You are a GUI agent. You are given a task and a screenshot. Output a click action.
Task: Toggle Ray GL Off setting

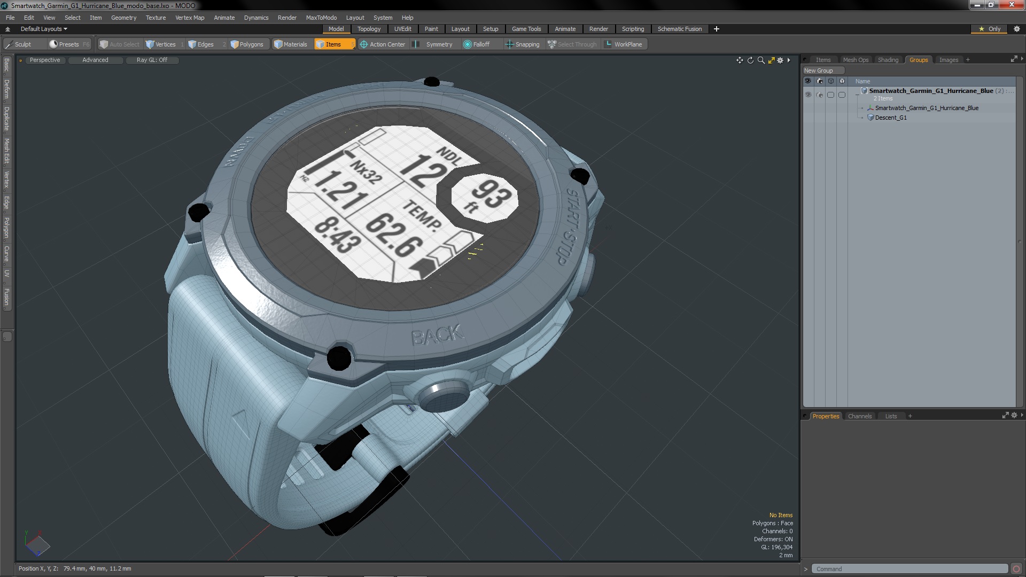152,60
